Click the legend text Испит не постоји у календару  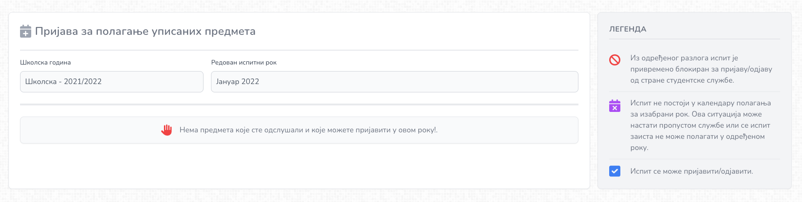(700, 125)
